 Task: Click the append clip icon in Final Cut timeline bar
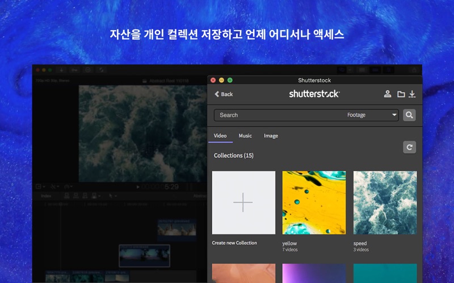85,196
